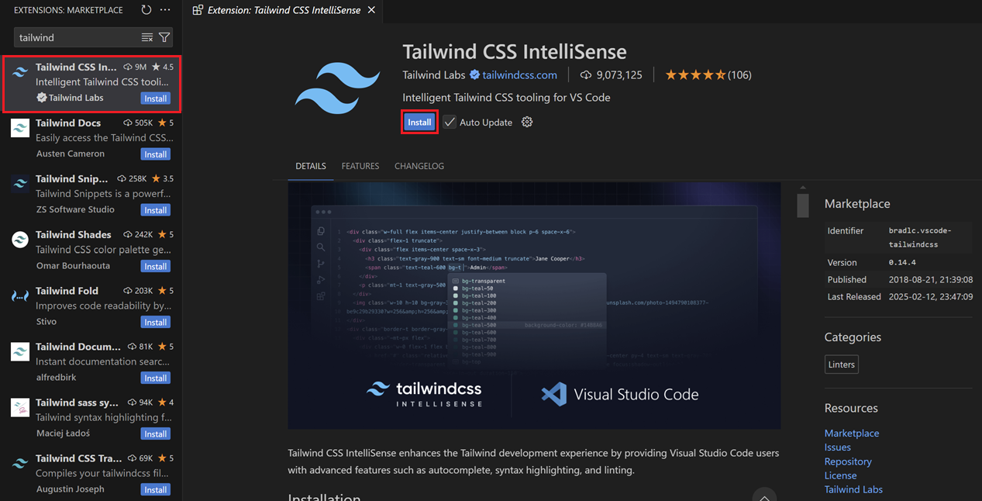Click the Linters category tag
The height and width of the screenshot is (501, 982).
[x=842, y=365]
